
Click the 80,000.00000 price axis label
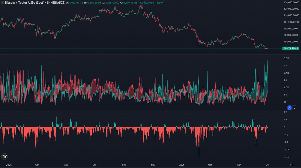[x=291, y=35]
